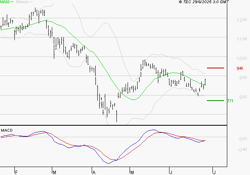The height and width of the screenshot is (175, 250).
Task: Click the MACD 000 axis label
Action: [243, 139]
